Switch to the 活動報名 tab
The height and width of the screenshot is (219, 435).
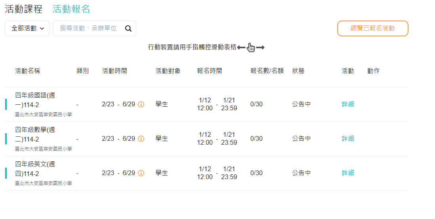[x=71, y=9]
